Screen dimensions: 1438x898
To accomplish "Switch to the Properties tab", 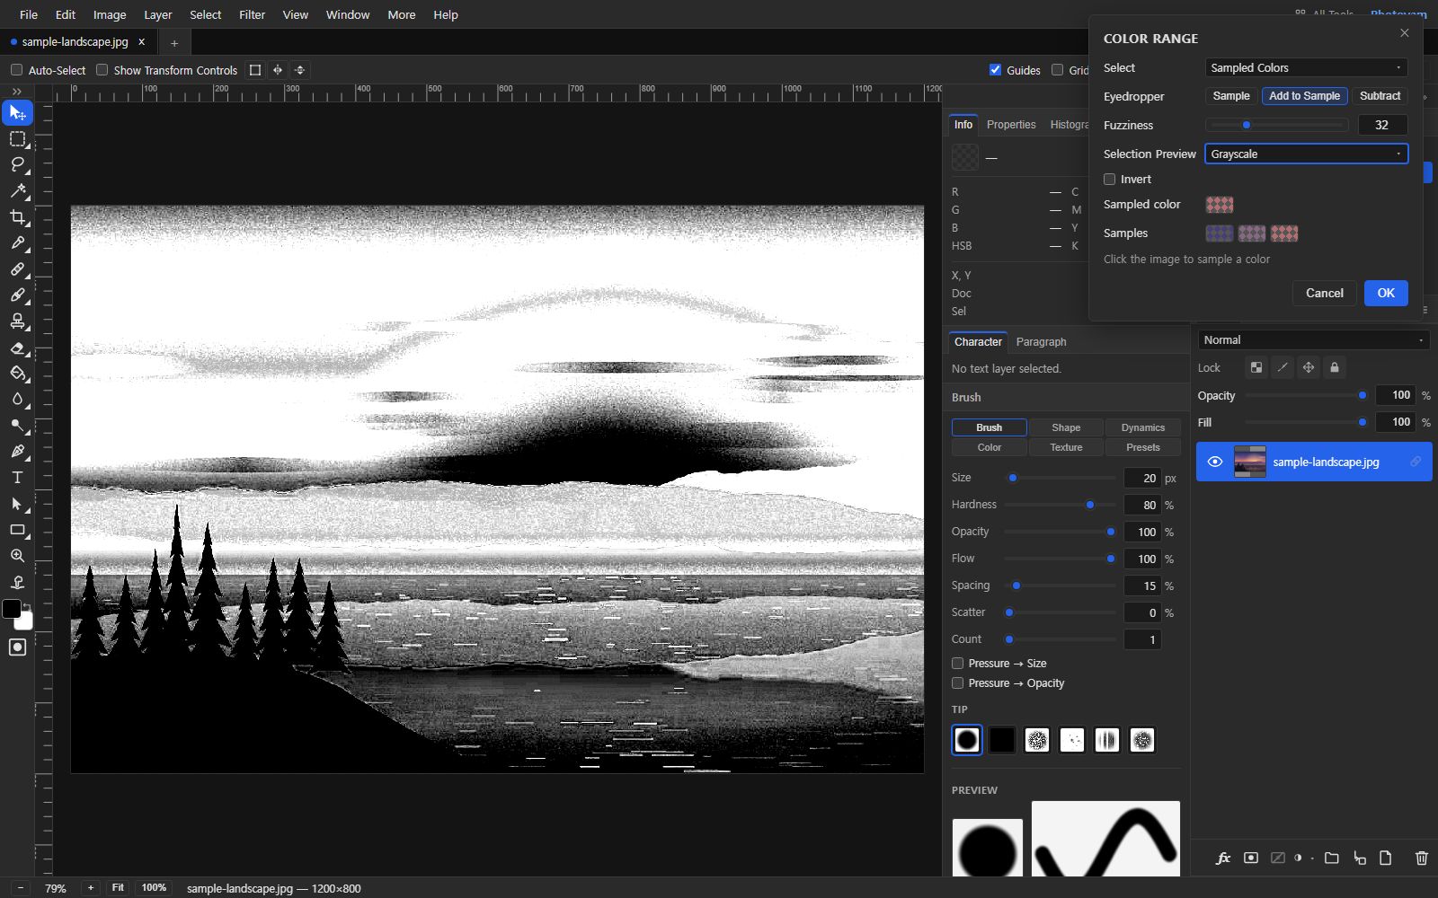I will 1011,125.
